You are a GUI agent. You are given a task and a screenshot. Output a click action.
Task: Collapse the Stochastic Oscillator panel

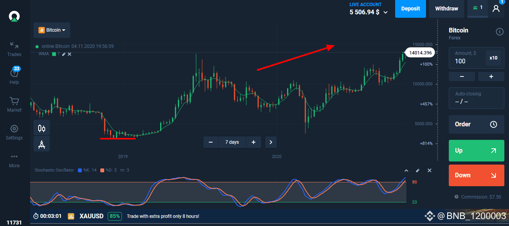pyautogui.click(x=406, y=170)
